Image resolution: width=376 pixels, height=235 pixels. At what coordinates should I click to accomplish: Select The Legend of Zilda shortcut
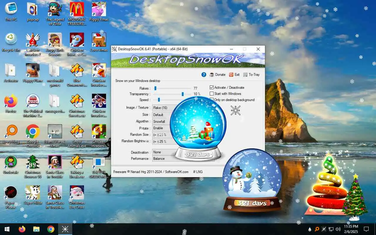(55, 14)
